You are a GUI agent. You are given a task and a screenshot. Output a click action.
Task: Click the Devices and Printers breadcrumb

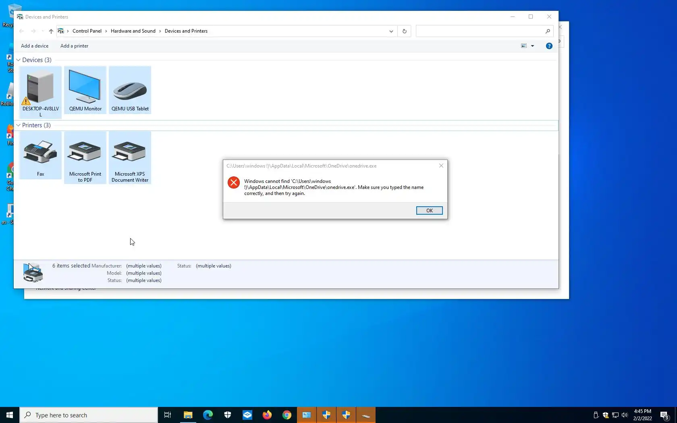(x=186, y=31)
